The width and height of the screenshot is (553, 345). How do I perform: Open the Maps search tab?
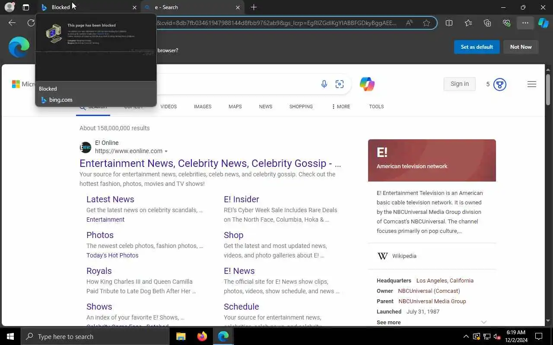pos(235,107)
